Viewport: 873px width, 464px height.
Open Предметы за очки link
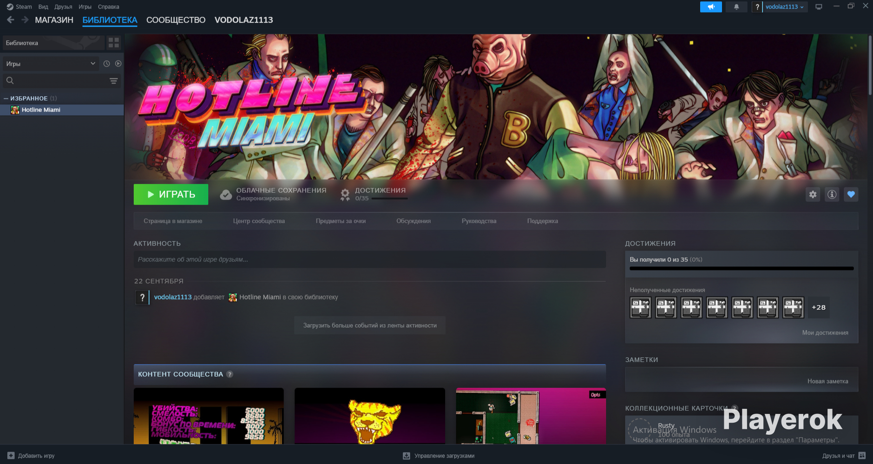point(341,221)
